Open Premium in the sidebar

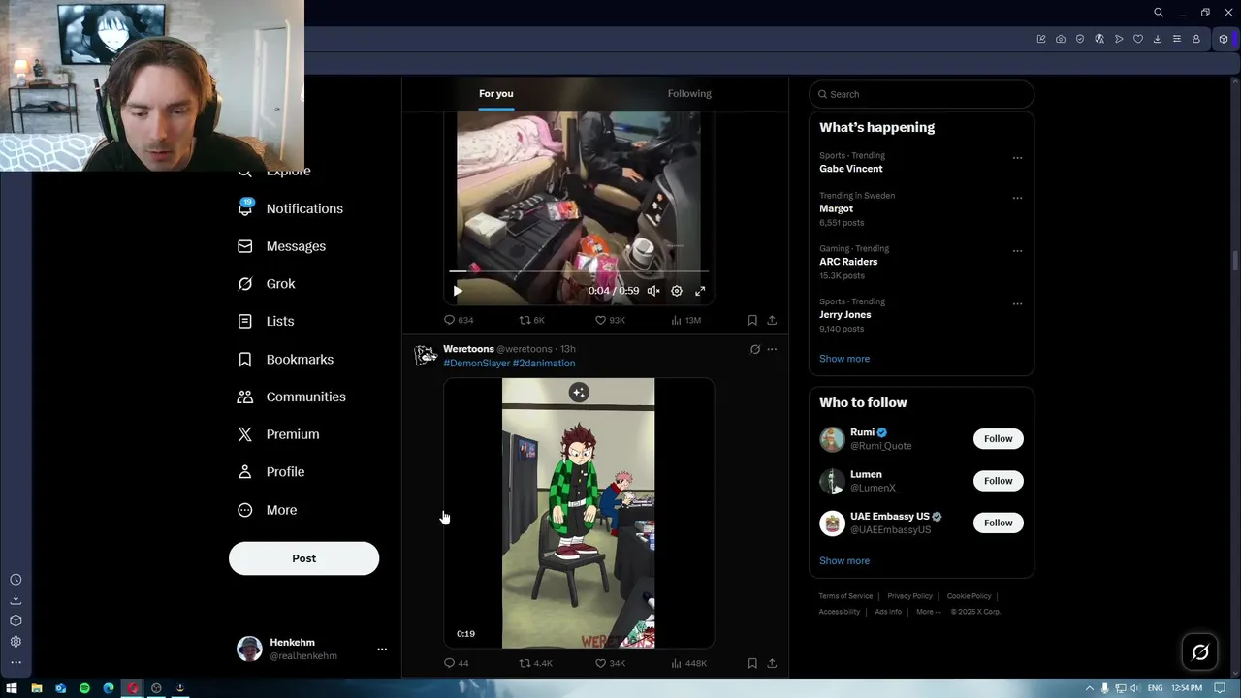click(278, 434)
